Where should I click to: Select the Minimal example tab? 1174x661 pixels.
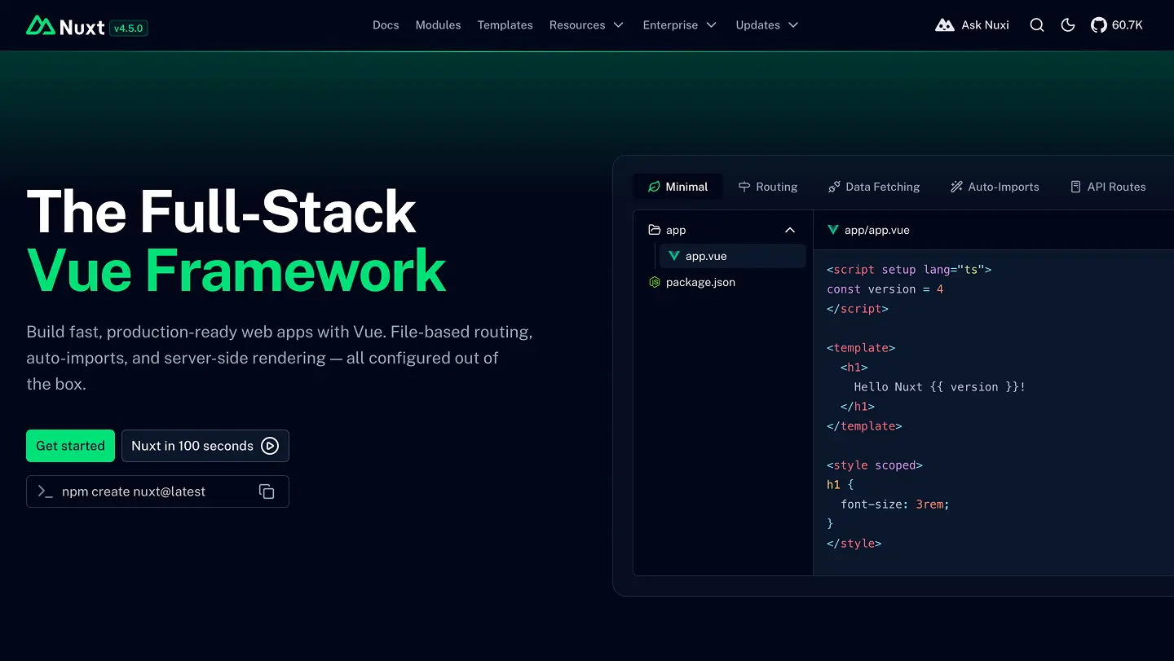point(677,187)
